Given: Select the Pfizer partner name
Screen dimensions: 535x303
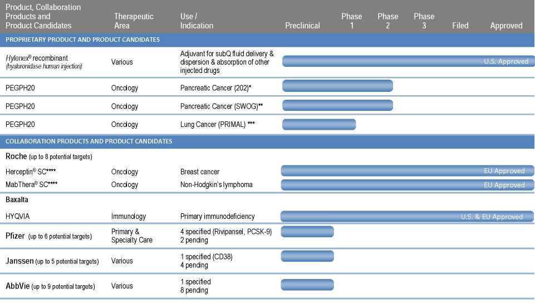Looking at the screenshot, I should [16, 236].
